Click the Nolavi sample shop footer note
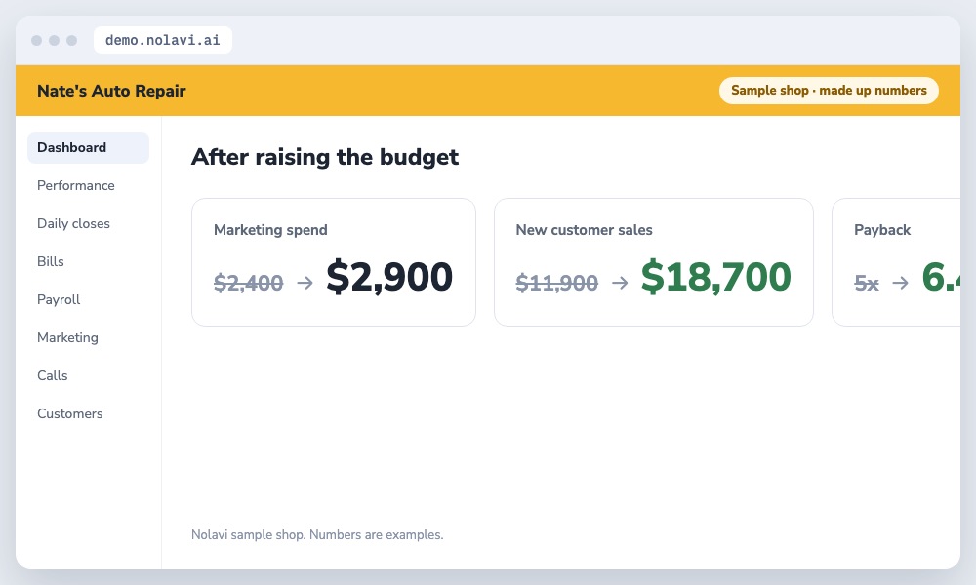The image size is (976, 585). 317,534
